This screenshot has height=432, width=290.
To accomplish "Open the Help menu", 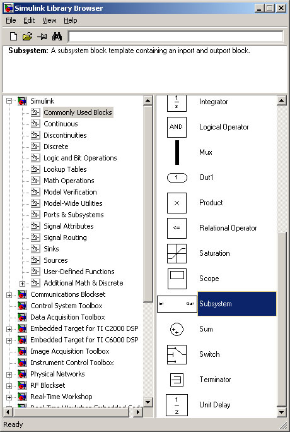I will pos(71,20).
